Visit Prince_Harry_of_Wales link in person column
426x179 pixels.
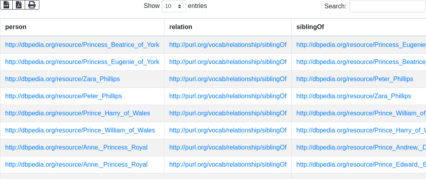(x=78, y=113)
